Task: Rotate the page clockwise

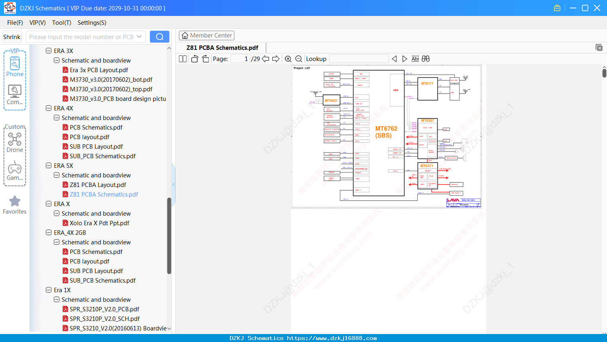Action: [x=205, y=59]
